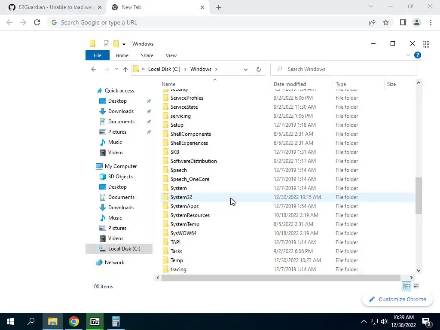Click the Chrome share page icon
The image size is (440, 330).
coord(372,22)
